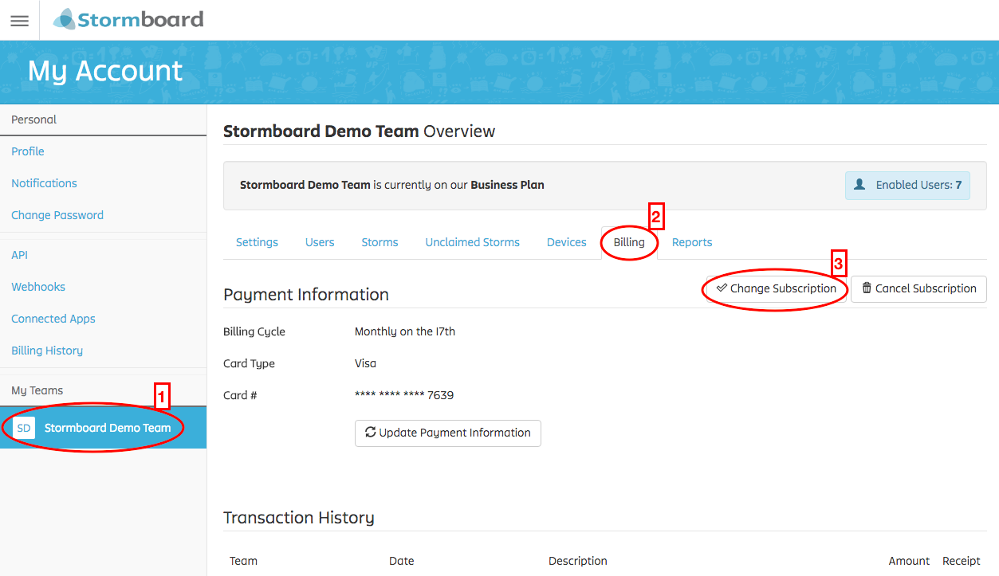
Task: Open the Reports tab
Action: click(x=692, y=242)
